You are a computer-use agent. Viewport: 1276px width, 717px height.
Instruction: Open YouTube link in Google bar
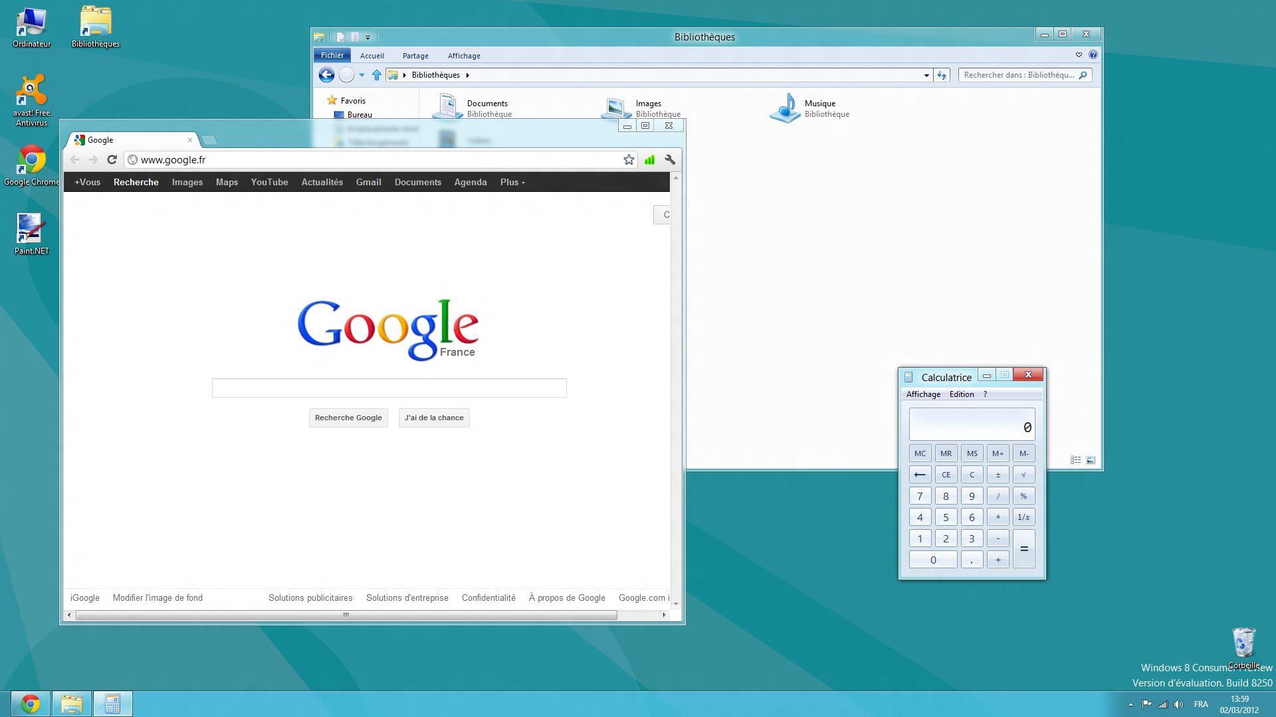[269, 182]
